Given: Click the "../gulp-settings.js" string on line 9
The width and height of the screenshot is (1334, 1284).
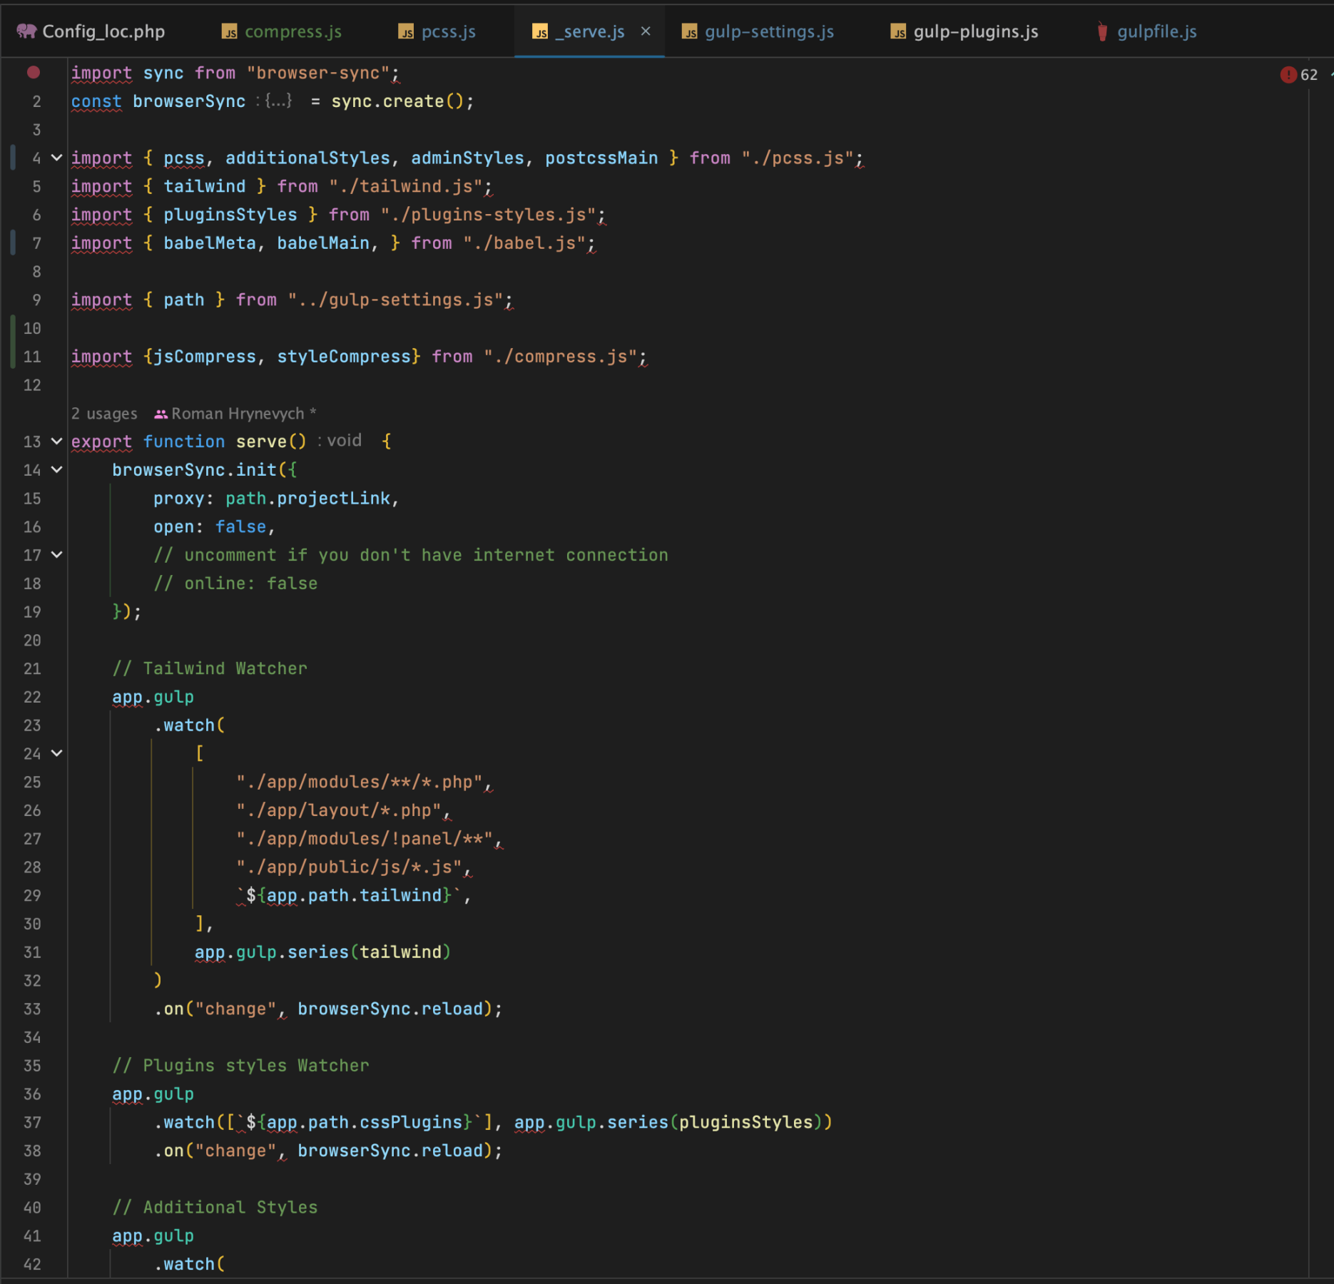Looking at the screenshot, I should coord(396,300).
